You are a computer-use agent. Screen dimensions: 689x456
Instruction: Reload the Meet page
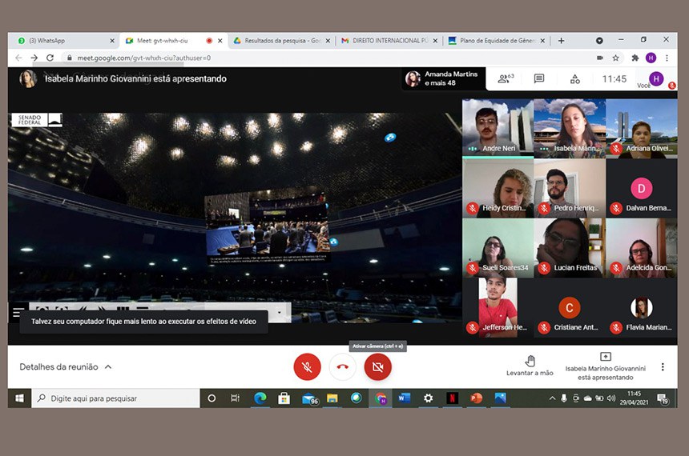point(50,58)
